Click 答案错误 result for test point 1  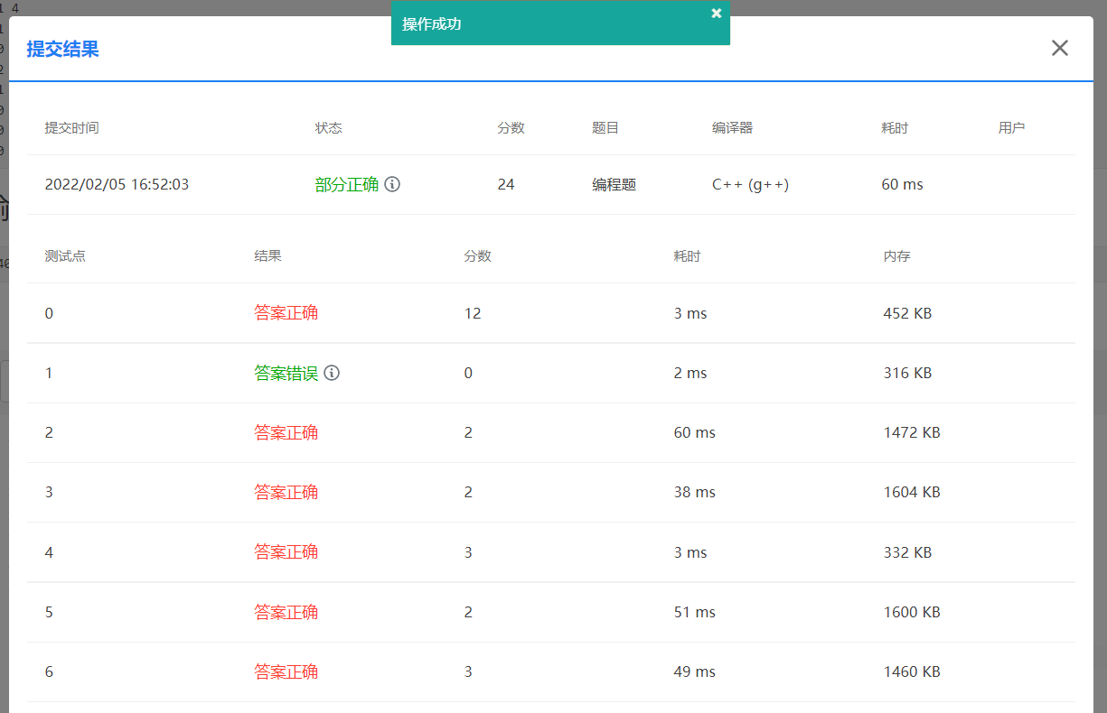pyautogui.click(x=286, y=373)
